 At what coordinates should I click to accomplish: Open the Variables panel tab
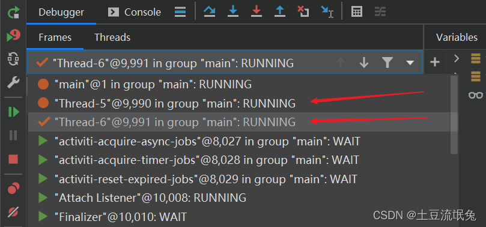point(457,37)
